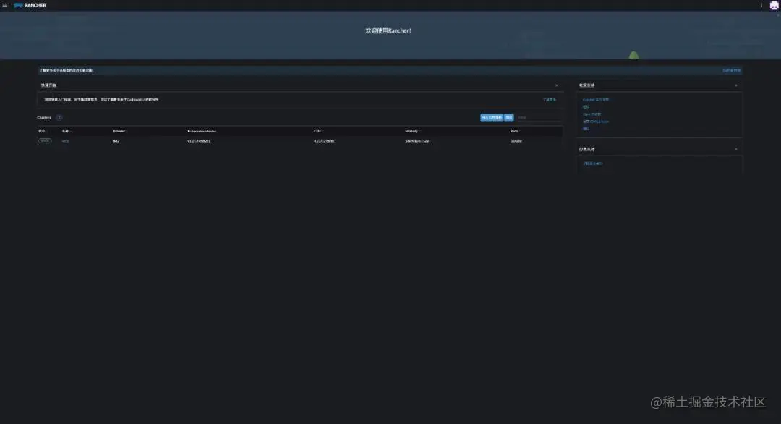781x424 pixels.
Task: Collapse the community support panel
Action: coord(736,85)
